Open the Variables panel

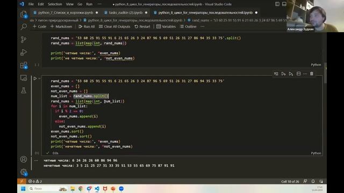pyautogui.click(x=166, y=26)
